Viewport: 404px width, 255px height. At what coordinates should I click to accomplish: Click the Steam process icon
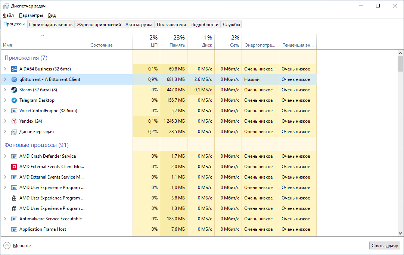(x=14, y=90)
